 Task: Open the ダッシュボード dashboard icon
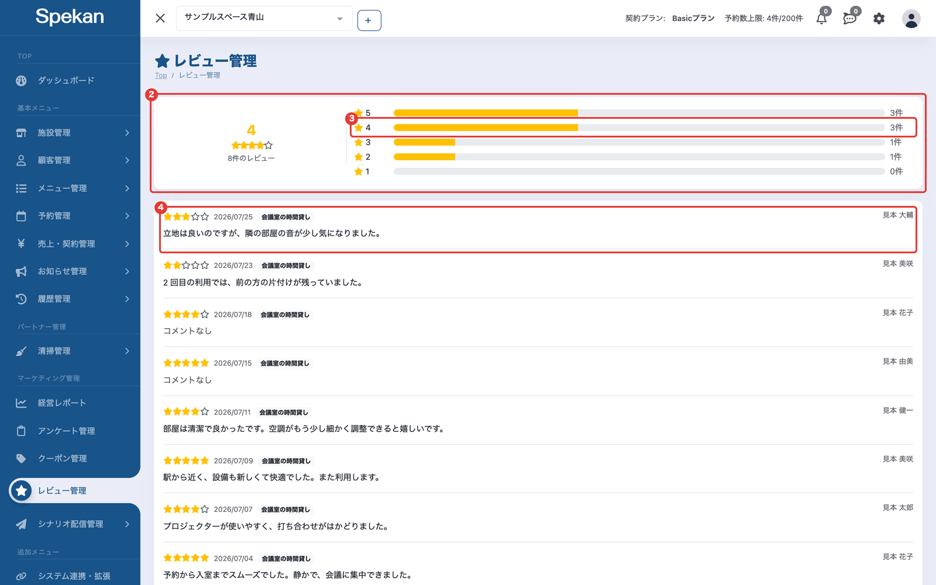21,81
